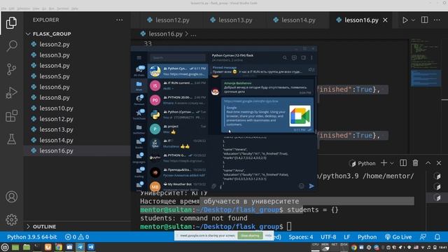Image resolution: width=448 pixels, height=252 pixels.
Task: Open the Extensions view
Action: point(11,116)
